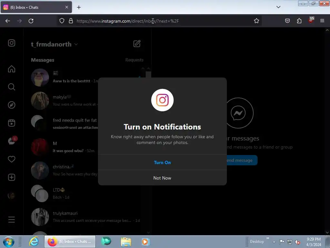
Task: Click the taskbar clock 9:29 PM
Action: tap(314, 242)
